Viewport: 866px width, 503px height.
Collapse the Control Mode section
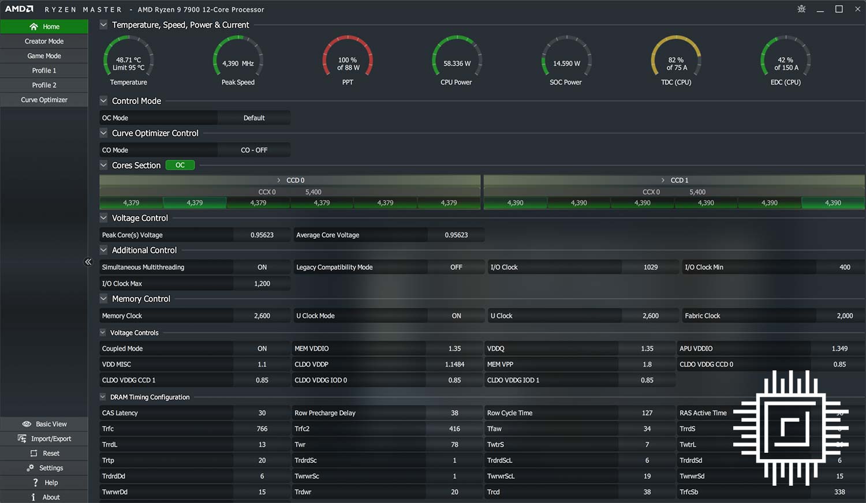coord(103,100)
